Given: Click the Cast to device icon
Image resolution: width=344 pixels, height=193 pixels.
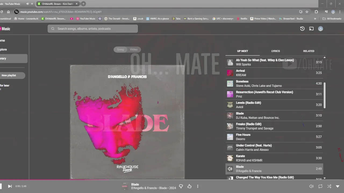Looking at the screenshot, I should (311, 29).
